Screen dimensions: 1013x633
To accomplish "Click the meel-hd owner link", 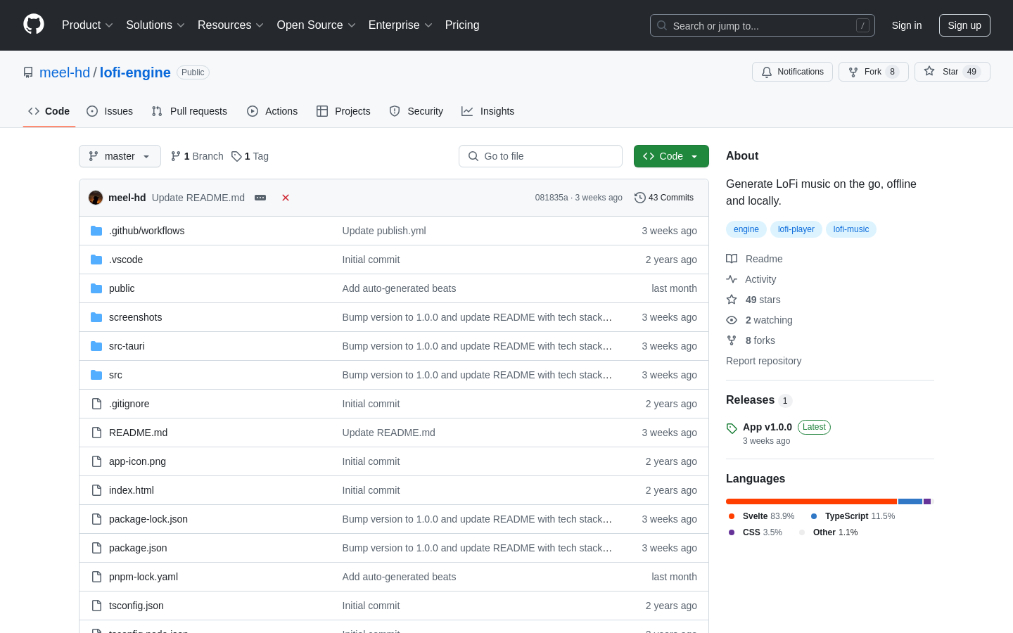I will pyautogui.click(x=65, y=72).
